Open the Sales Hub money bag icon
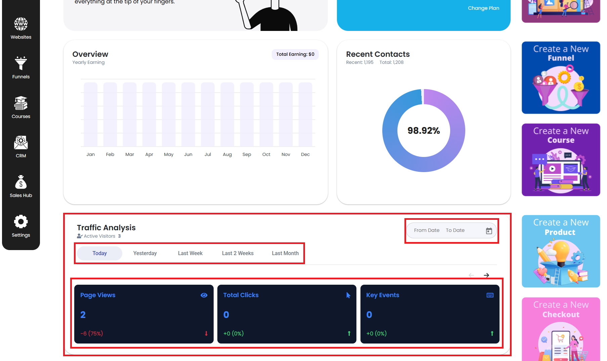 [21, 183]
